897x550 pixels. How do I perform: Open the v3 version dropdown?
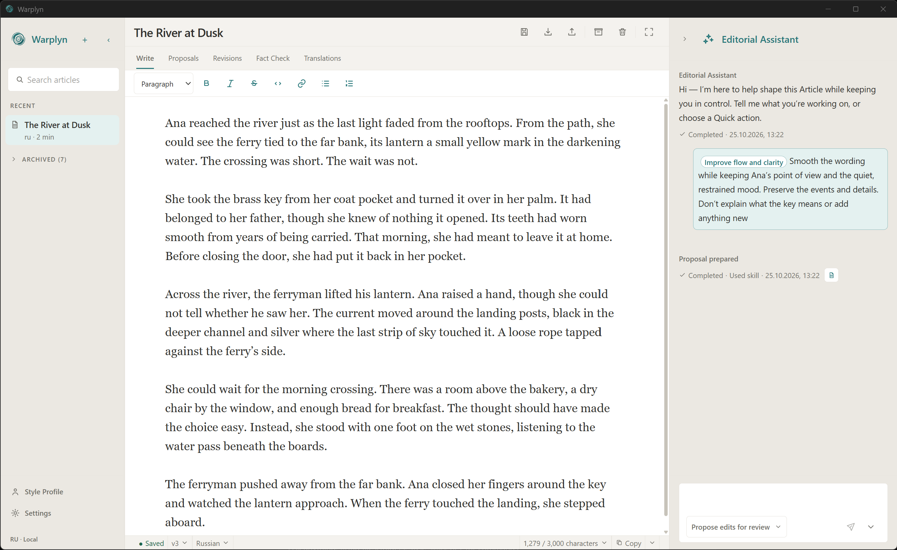[x=179, y=543]
